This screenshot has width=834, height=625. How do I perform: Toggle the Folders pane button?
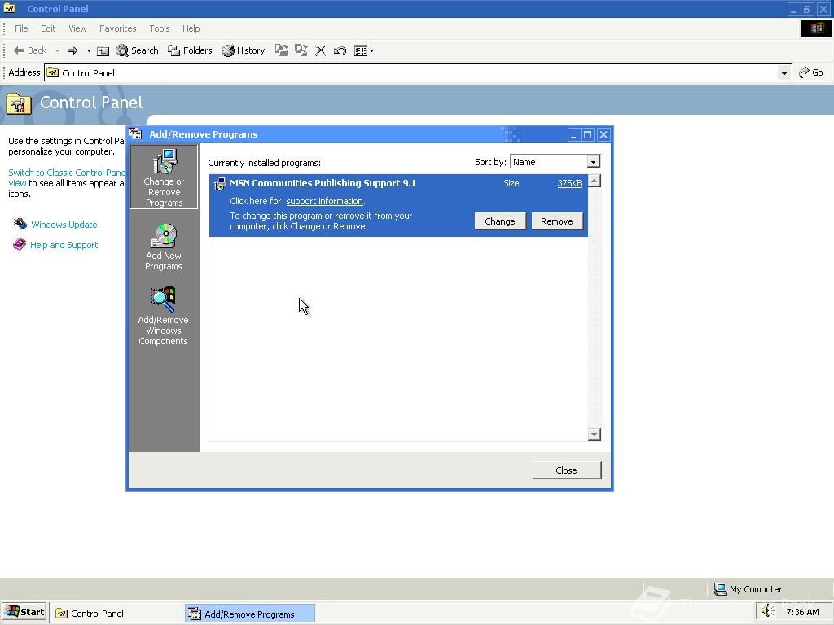coord(190,50)
